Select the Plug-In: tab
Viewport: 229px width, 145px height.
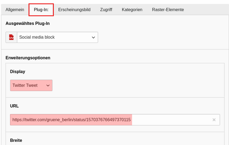pos(41,10)
